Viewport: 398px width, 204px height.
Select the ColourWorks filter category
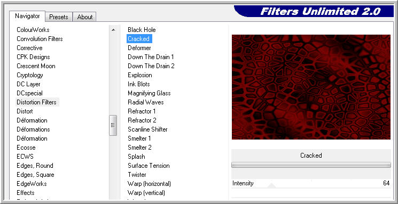33,30
